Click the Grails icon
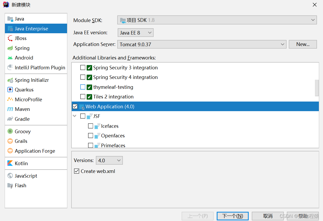323x221 pixels. [10, 141]
